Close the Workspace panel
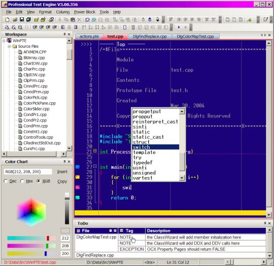This screenshot has height=266, width=274. click(x=69, y=34)
